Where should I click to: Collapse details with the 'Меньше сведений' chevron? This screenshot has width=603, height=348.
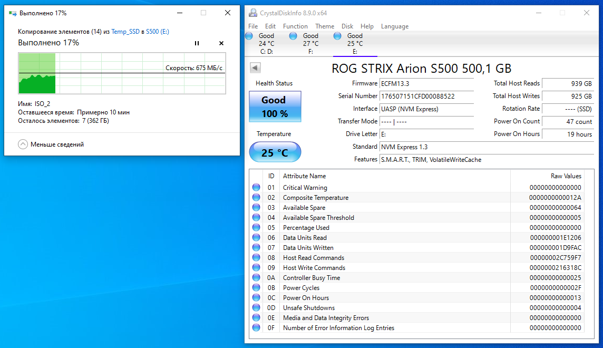[x=23, y=144]
